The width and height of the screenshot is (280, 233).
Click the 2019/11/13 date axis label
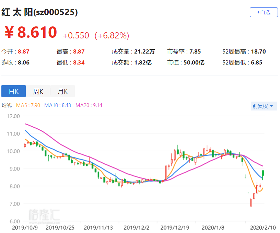(x=98, y=228)
